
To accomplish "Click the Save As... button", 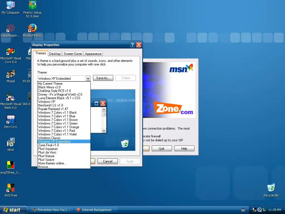I will coord(103,78).
